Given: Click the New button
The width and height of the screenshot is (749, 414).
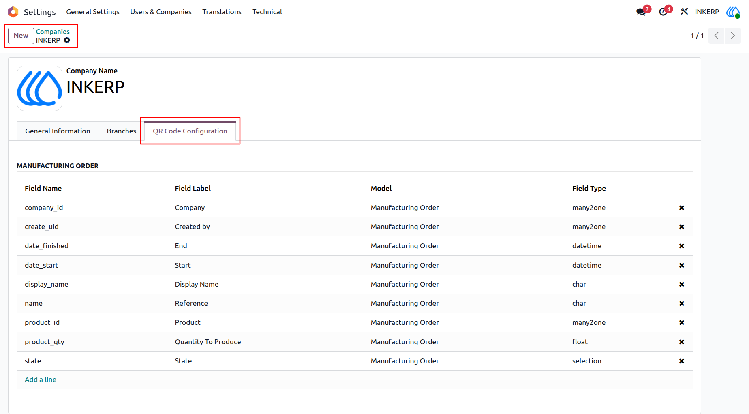Looking at the screenshot, I should point(21,36).
